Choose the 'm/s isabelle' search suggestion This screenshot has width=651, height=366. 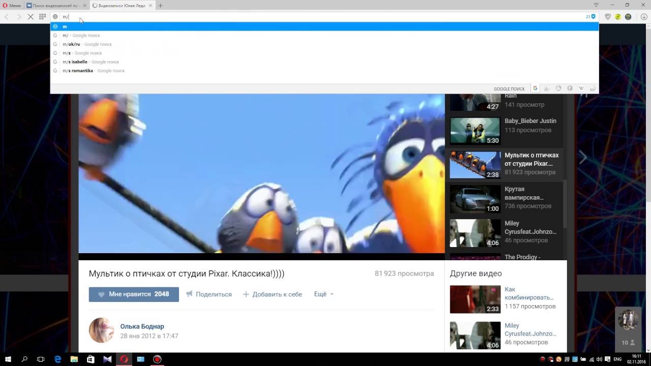(x=324, y=62)
